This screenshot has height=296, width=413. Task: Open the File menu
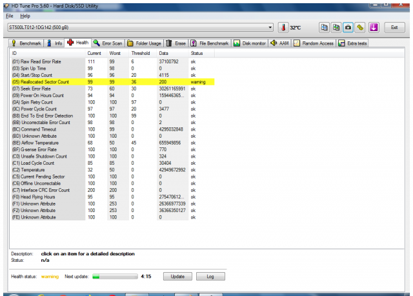pos(11,16)
